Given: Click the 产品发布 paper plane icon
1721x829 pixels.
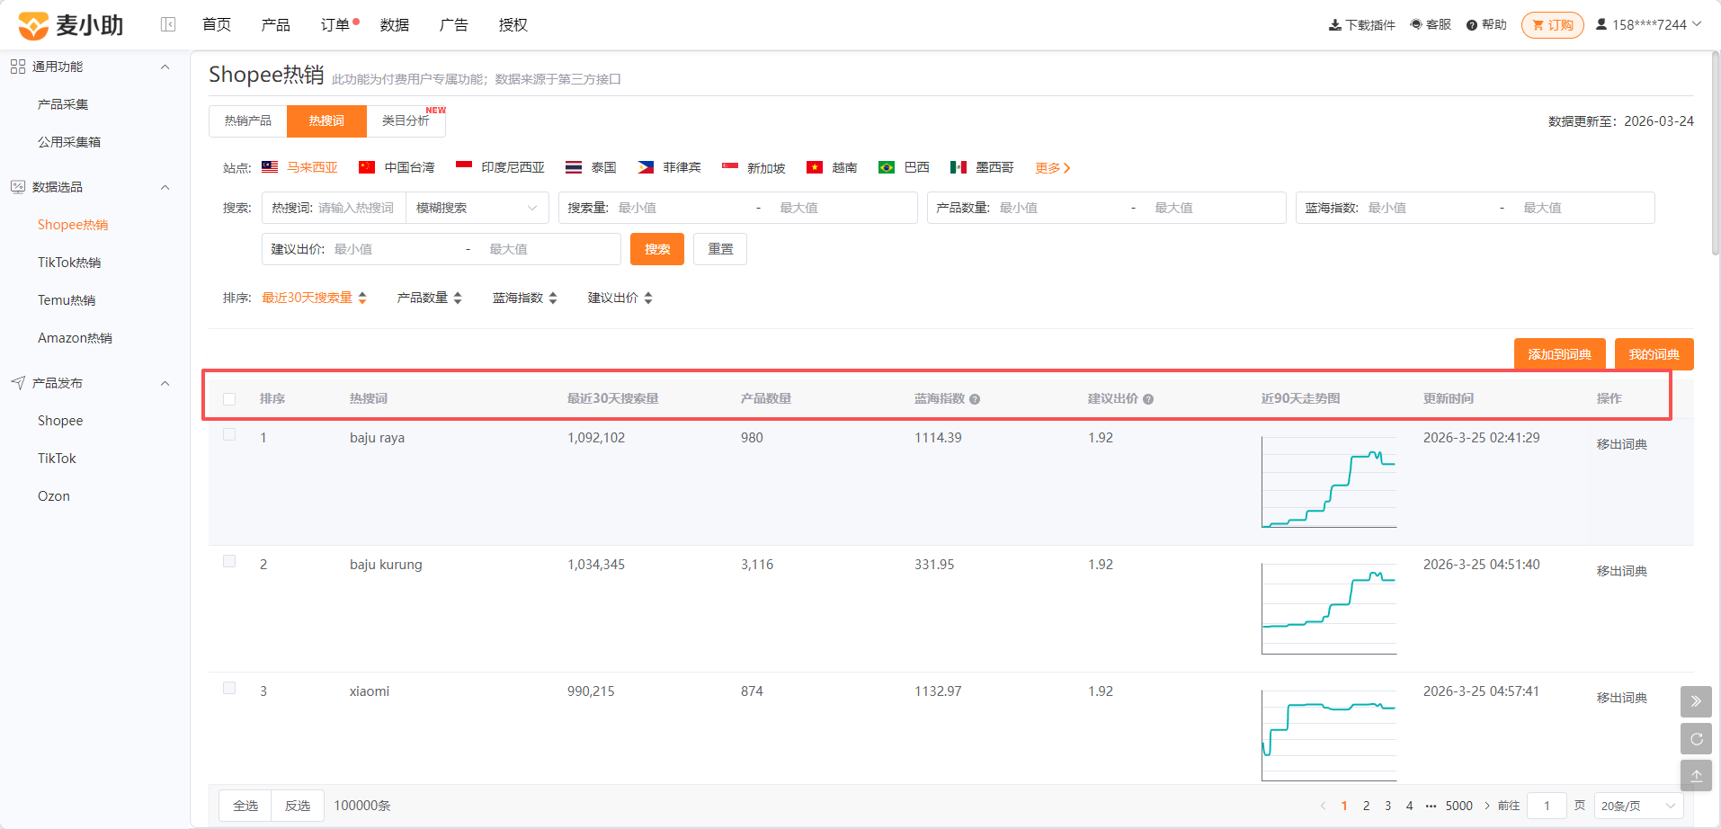Looking at the screenshot, I should point(18,383).
